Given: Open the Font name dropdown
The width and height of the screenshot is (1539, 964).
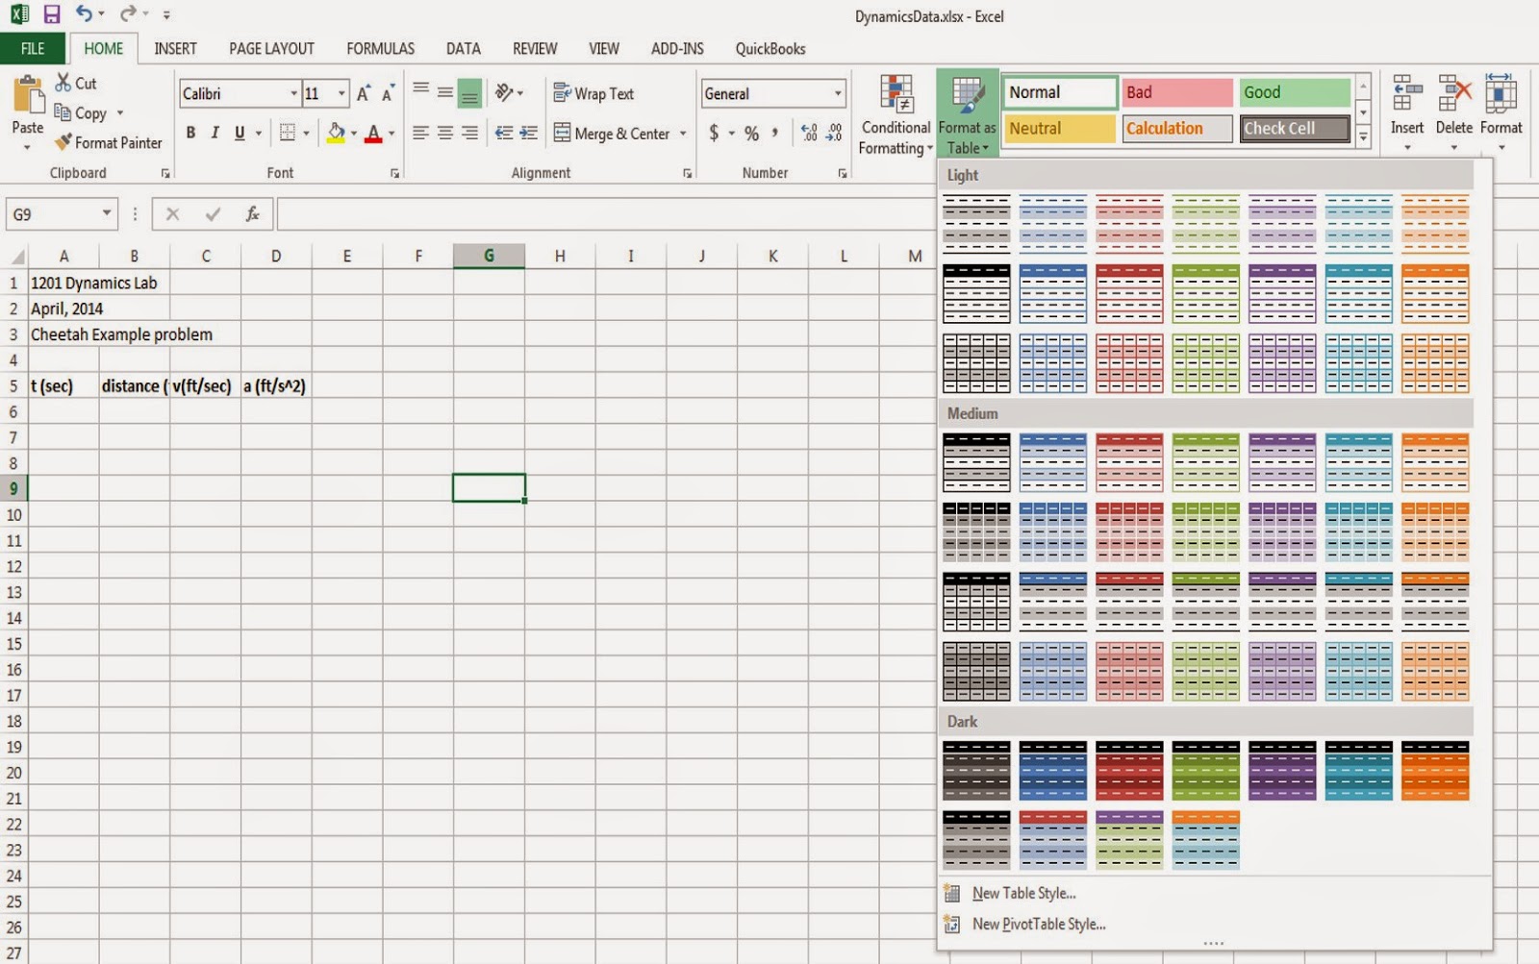Looking at the screenshot, I should pyautogui.click(x=293, y=93).
